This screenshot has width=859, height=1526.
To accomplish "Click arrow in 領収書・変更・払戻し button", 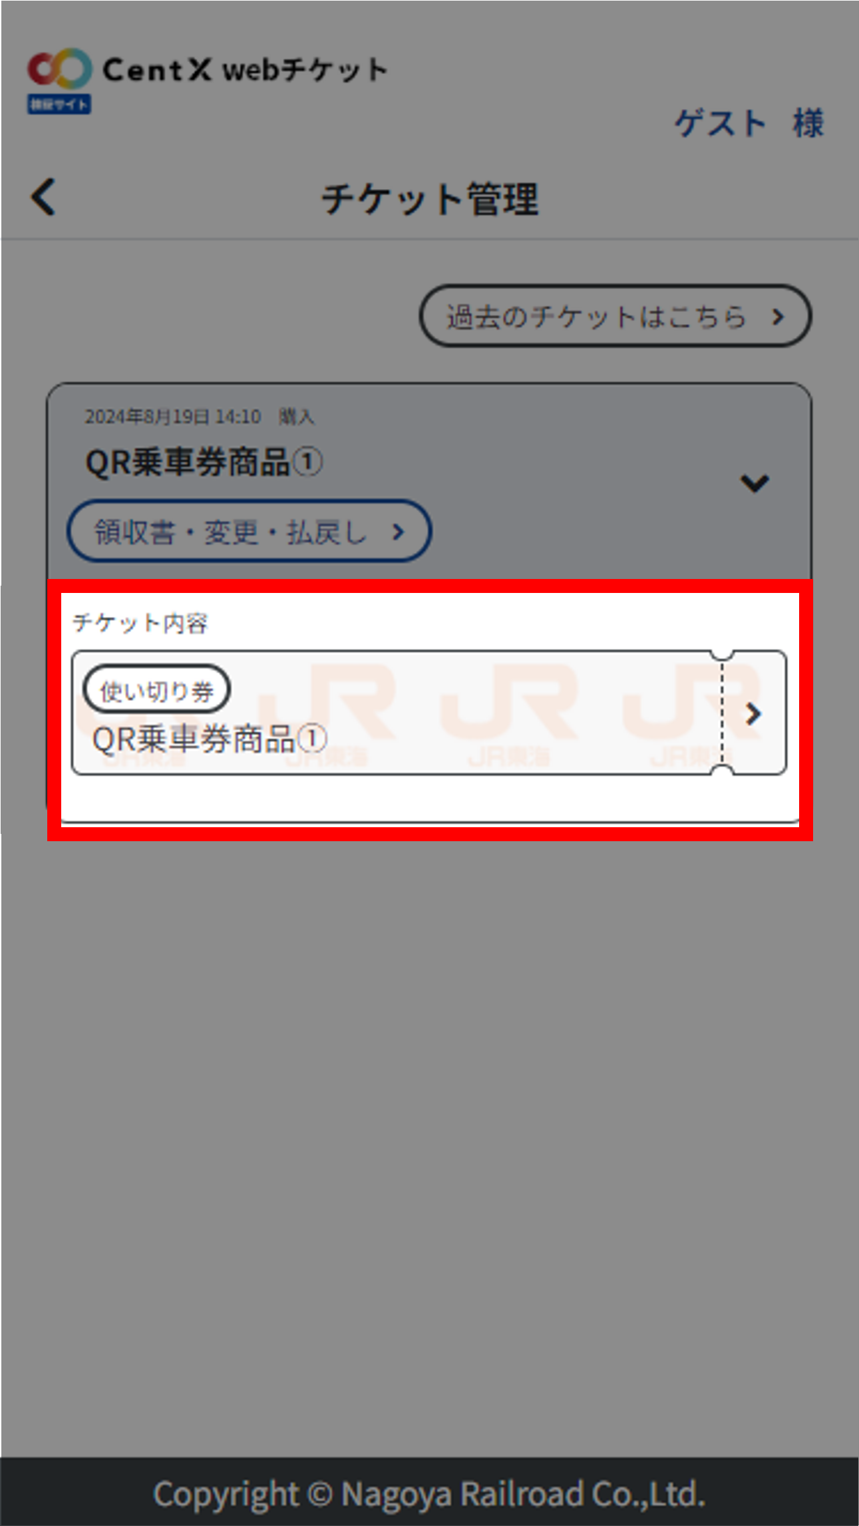I will tap(398, 532).
